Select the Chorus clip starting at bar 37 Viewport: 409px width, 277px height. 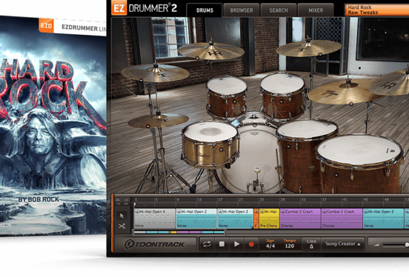[342, 218]
